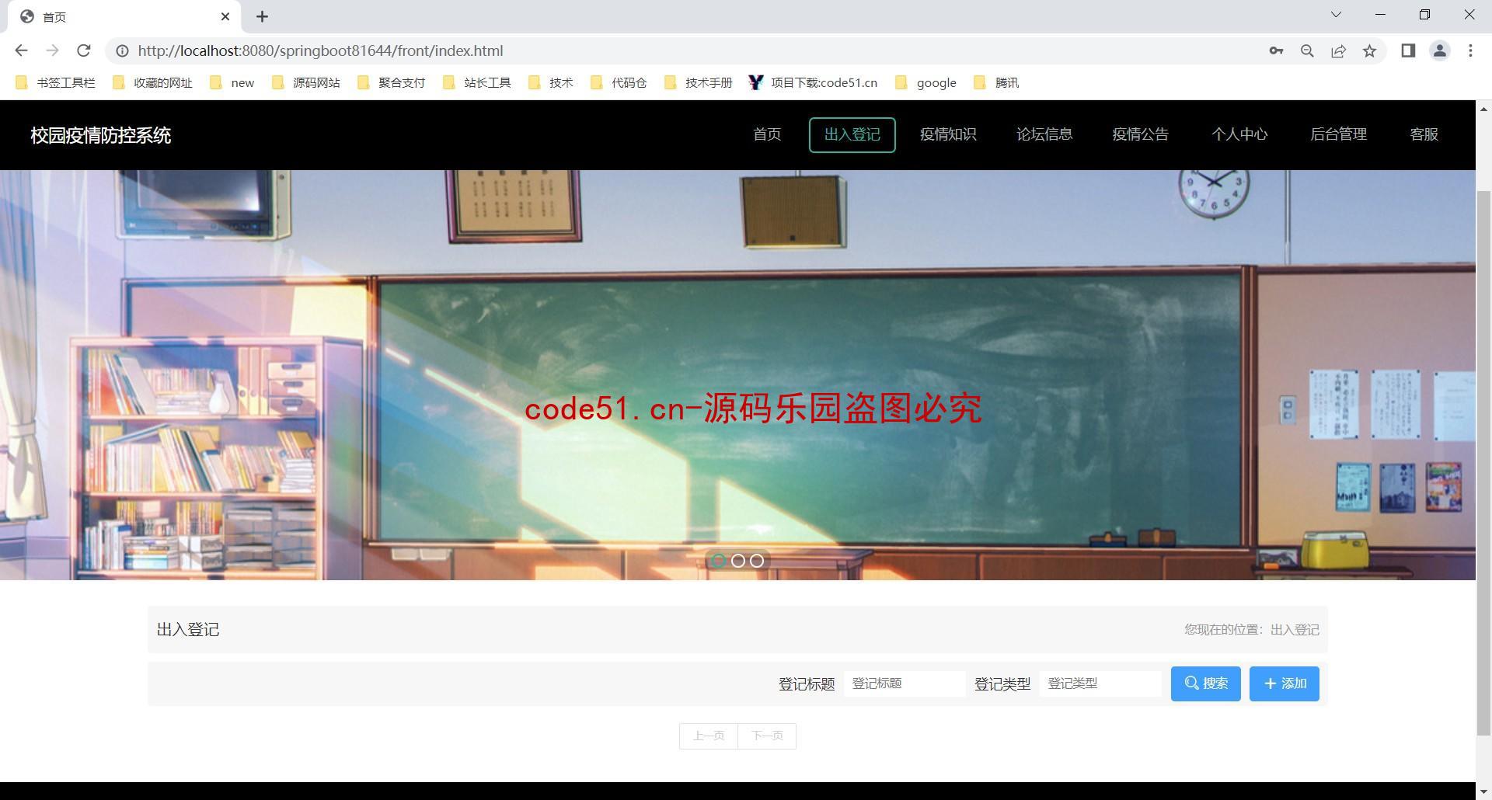Bookmark this page with the star icon
This screenshot has width=1492, height=800.
click(1369, 50)
